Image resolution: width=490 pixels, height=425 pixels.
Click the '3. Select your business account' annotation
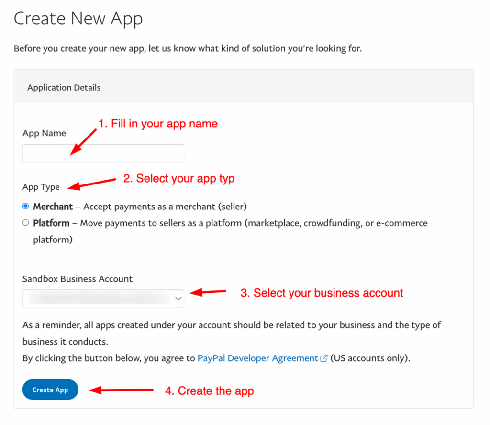tap(322, 293)
